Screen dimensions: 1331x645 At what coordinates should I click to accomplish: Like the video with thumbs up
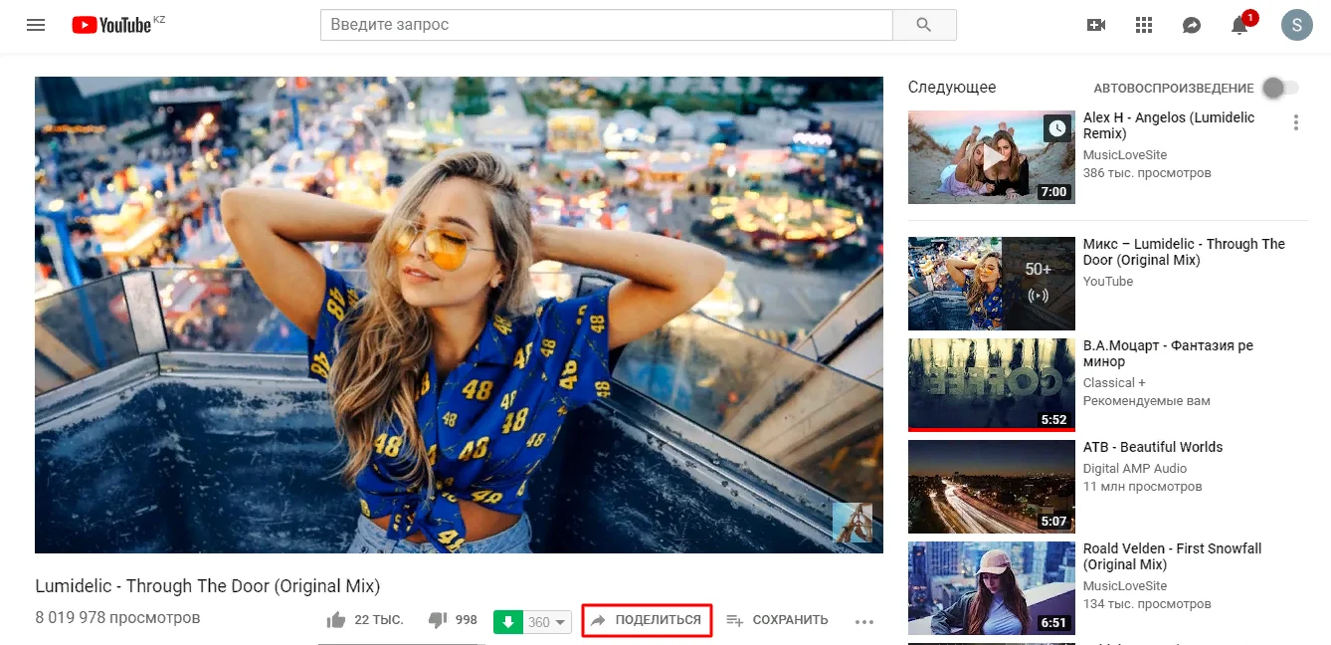click(x=335, y=620)
